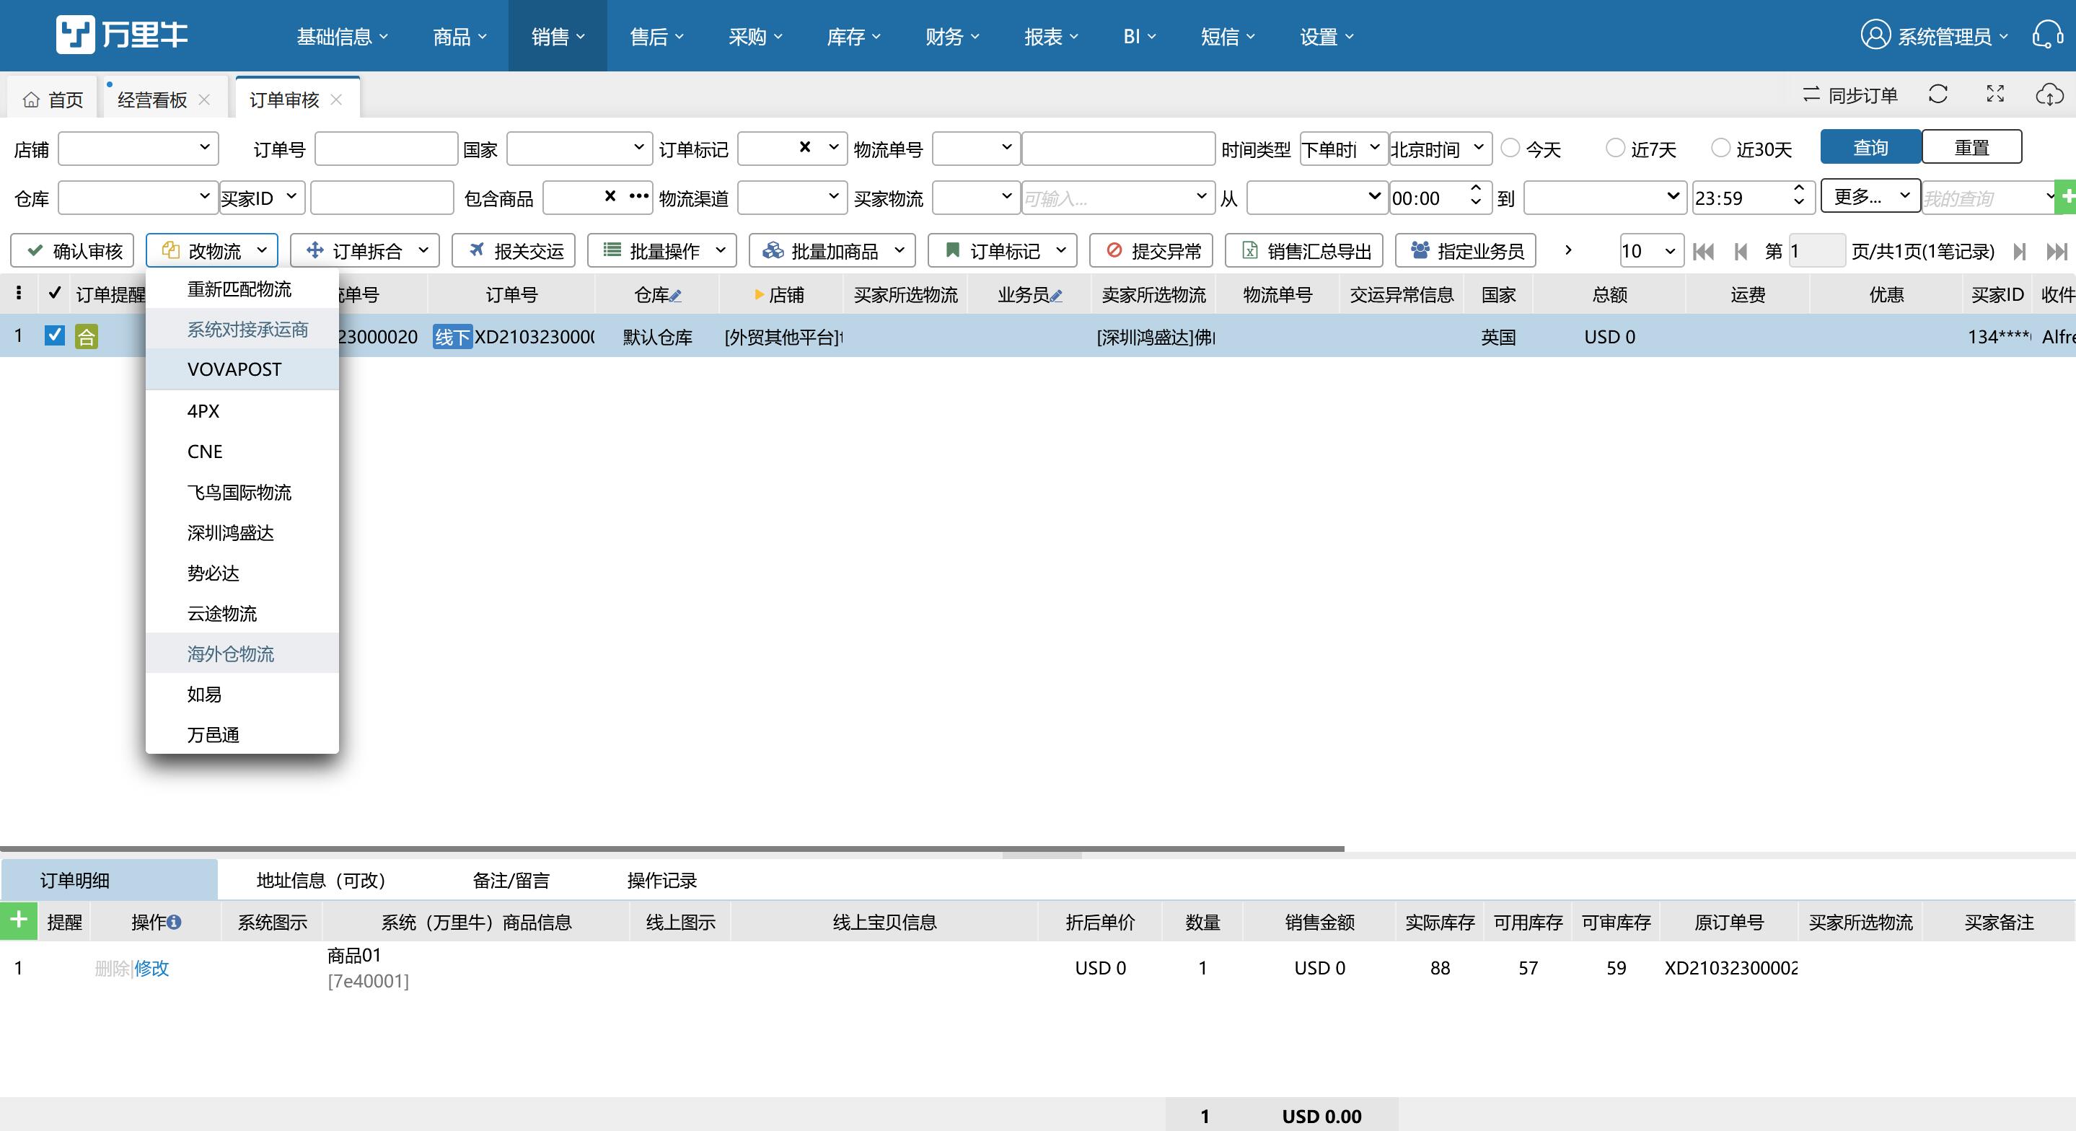Click the system administrator avatar icon
This screenshot has width=2076, height=1131.
[1875, 35]
